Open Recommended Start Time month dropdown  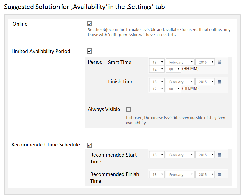(x=180, y=155)
